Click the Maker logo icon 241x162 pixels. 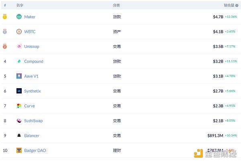pyautogui.click(x=19, y=16)
